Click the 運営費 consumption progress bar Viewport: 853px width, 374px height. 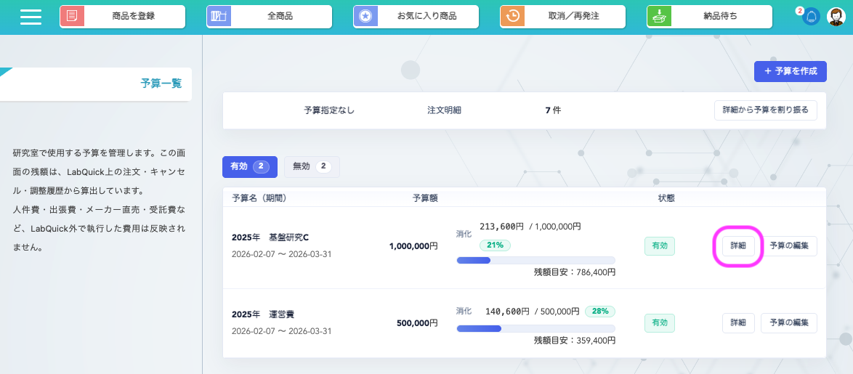535,328
